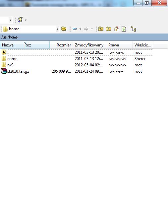Open the synchronize lightning icon
The width and height of the screenshot is (168, 222).
20,20
